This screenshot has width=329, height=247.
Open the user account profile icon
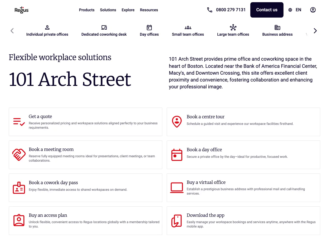tap(313, 10)
